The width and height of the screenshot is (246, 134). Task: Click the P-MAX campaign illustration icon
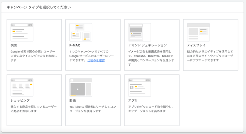point(81,32)
